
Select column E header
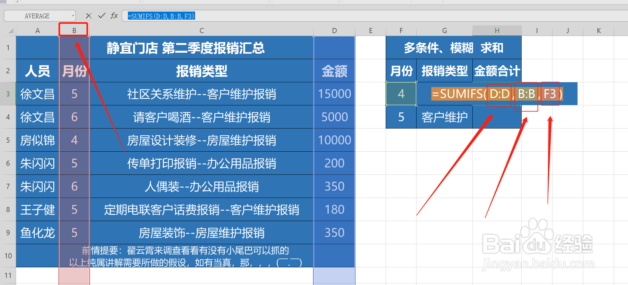[x=371, y=31]
